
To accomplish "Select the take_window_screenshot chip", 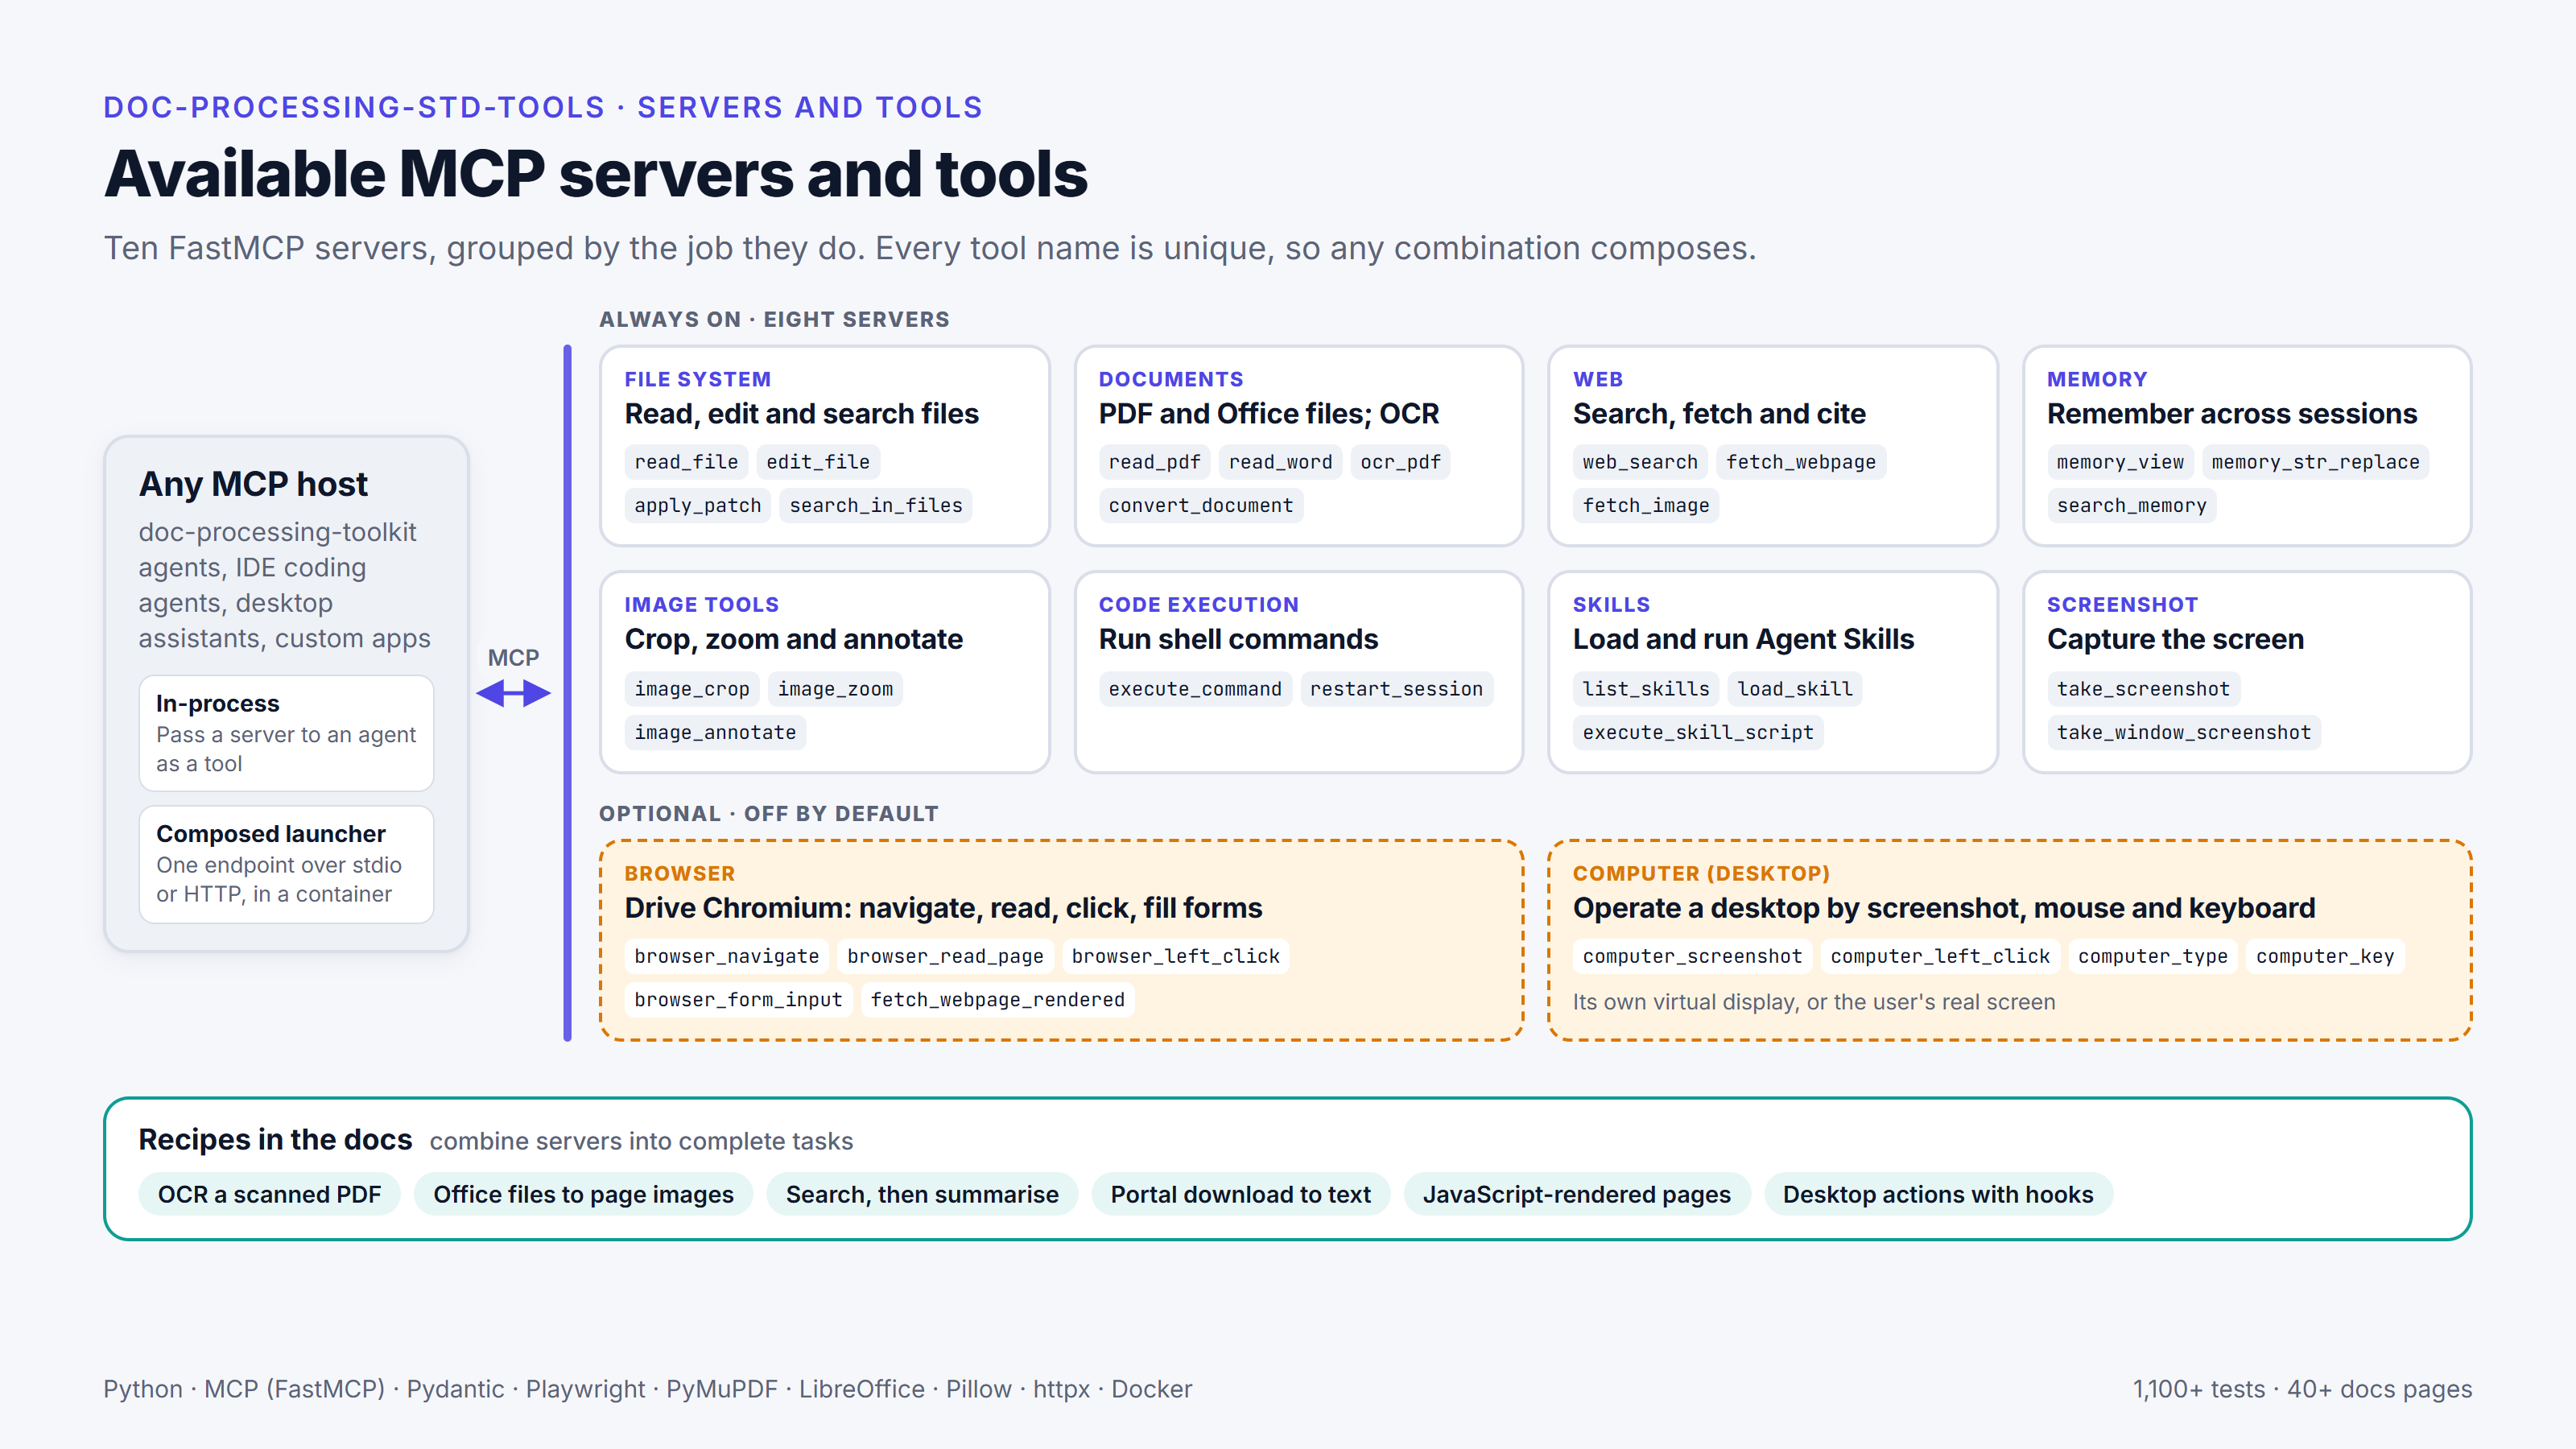I will pyautogui.click(x=2184, y=733).
